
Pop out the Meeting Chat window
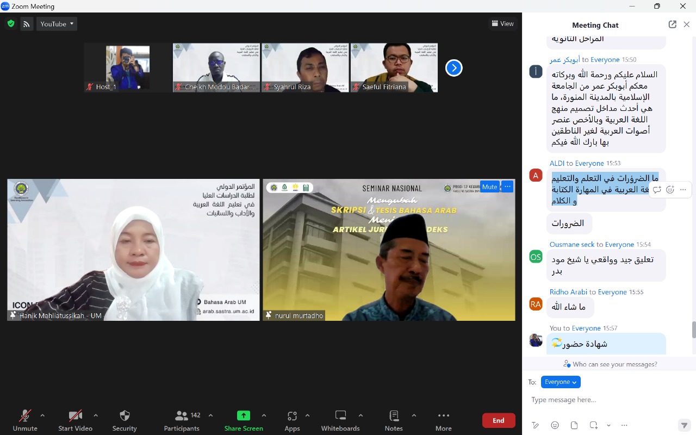click(673, 24)
